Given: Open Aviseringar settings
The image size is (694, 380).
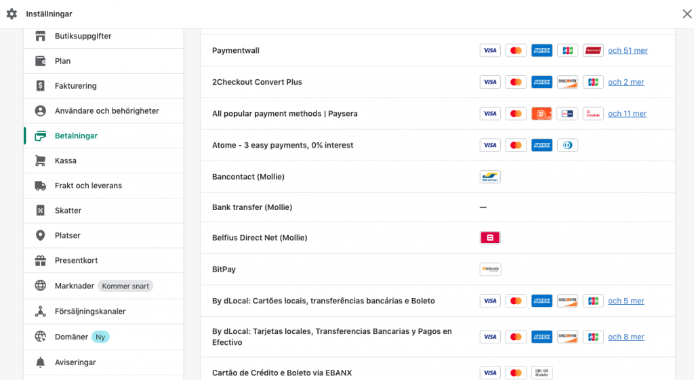Looking at the screenshot, I should (104, 362).
